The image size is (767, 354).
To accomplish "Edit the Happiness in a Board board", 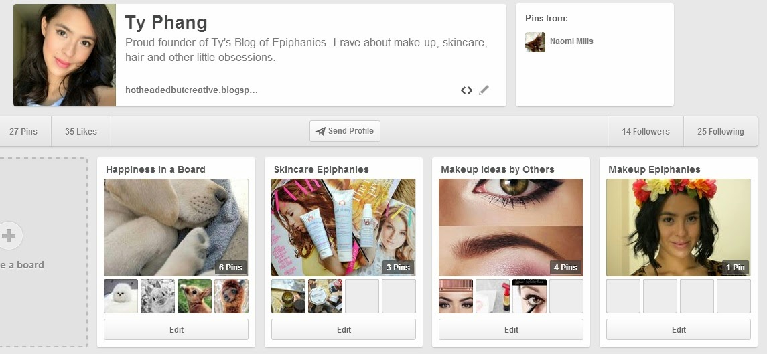I will point(176,329).
